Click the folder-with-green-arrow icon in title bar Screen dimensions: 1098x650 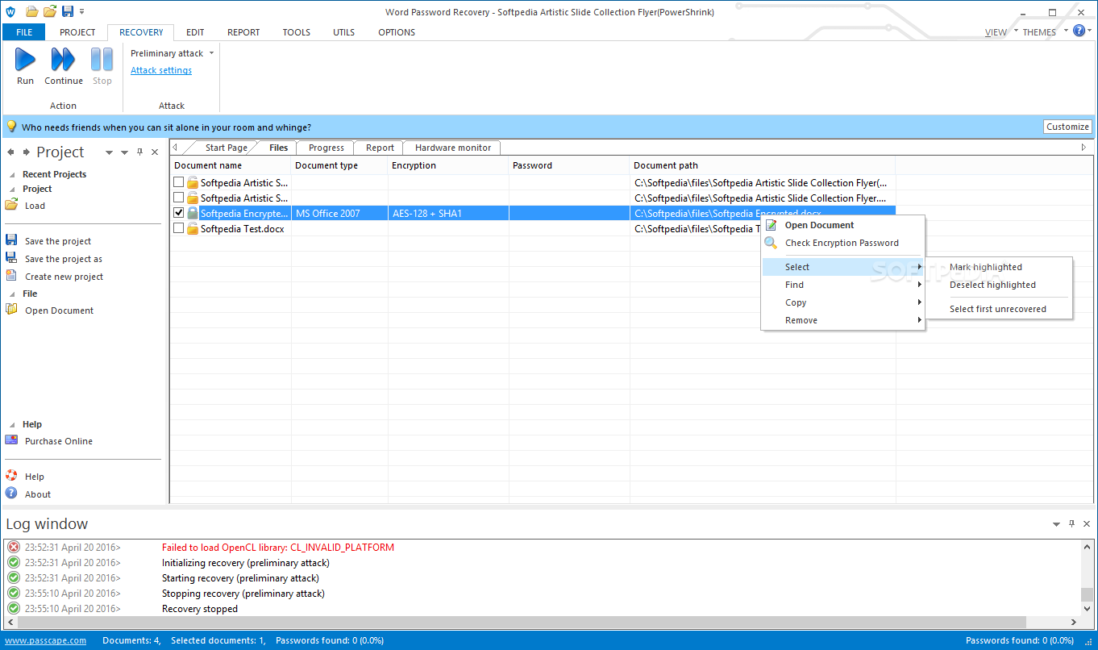click(50, 11)
